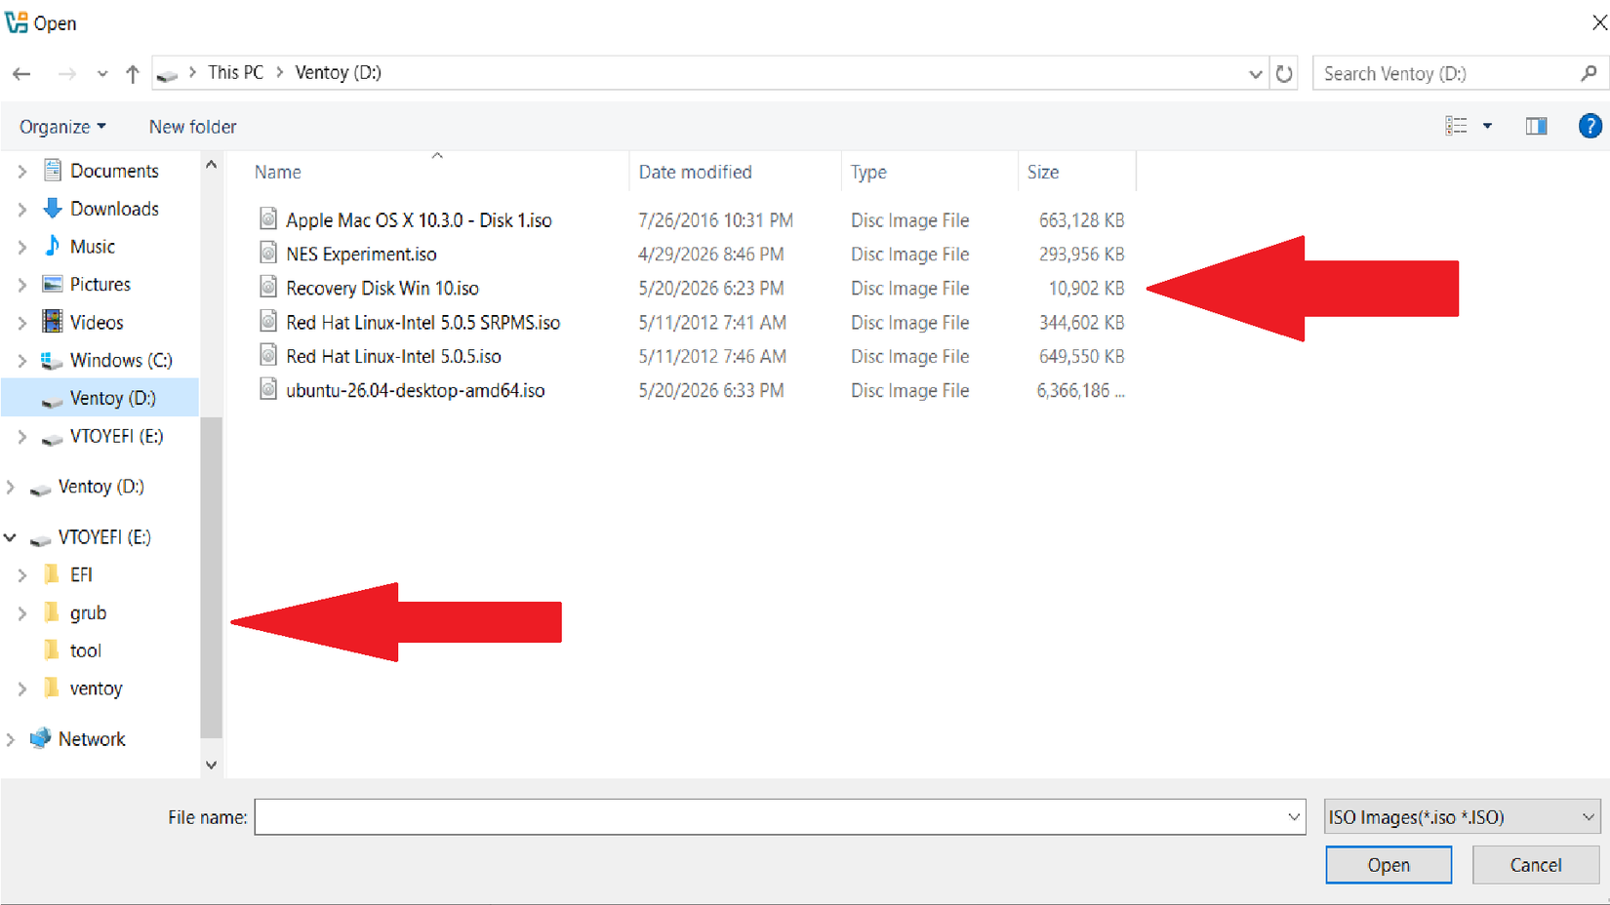Screen dimensions: 1610x905
Task: Expand the Network node
Action: (11, 739)
